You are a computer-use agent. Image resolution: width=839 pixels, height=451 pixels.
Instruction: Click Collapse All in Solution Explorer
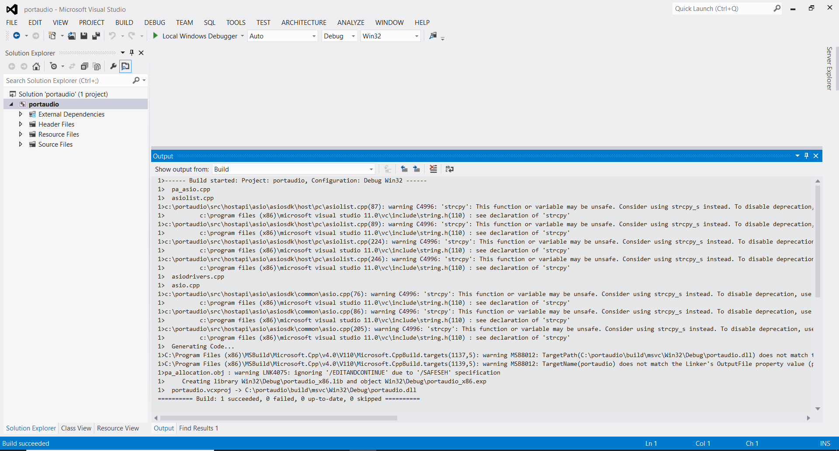(x=84, y=66)
